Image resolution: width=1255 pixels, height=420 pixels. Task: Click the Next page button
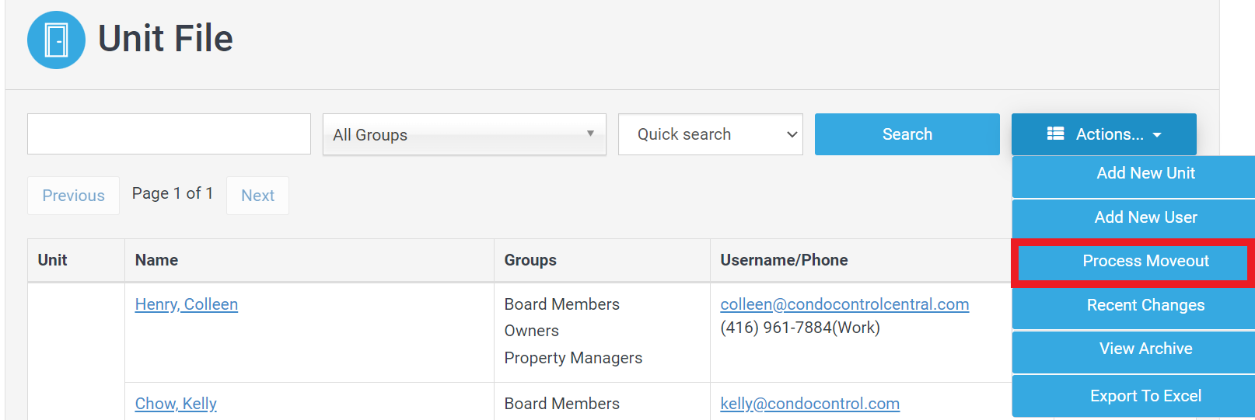click(x=257, y=196)
